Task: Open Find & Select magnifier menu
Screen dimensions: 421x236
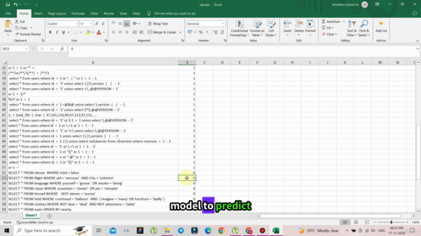Action: pos(364,28)
